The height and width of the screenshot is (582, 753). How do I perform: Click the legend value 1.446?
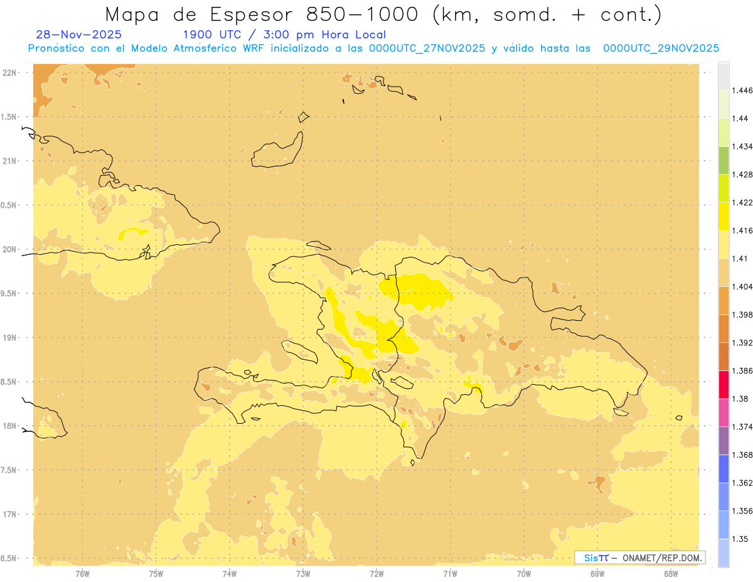(x=743, y=90)
